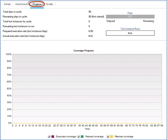Image resolution: width=167 pixels, height=140 pixels.
Task: Click 'Total test instances for cycle:' label
Action: click(17, 22)
